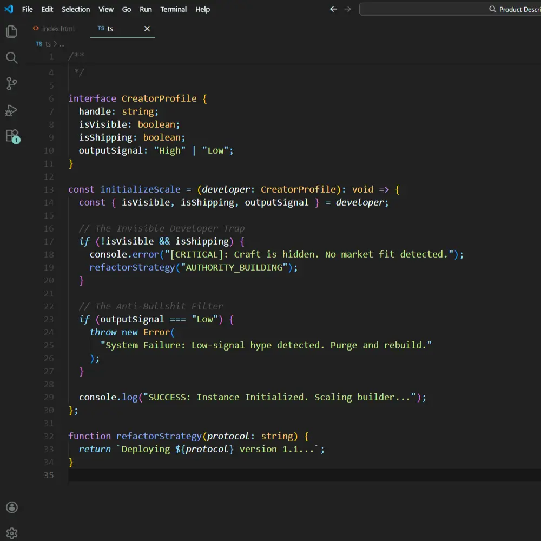The image size is (541, 541).
Task: Expand the ts breadcrumb item
Action: 48,44
